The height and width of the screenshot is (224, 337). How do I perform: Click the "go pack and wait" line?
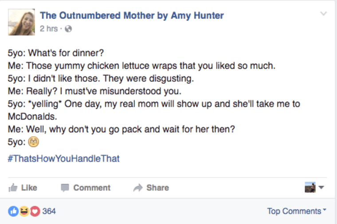[120, 130]
